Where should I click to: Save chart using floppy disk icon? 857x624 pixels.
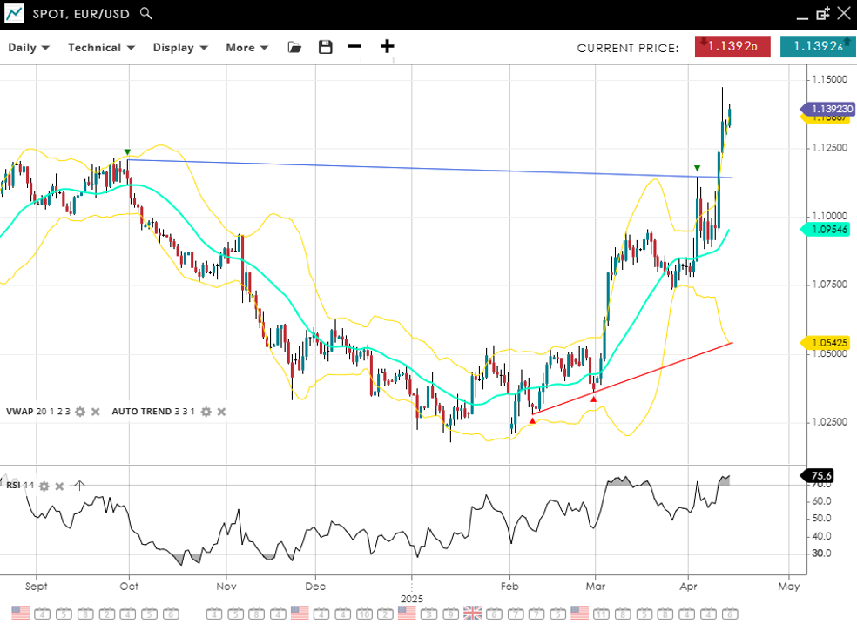click(x=326, y=47)
